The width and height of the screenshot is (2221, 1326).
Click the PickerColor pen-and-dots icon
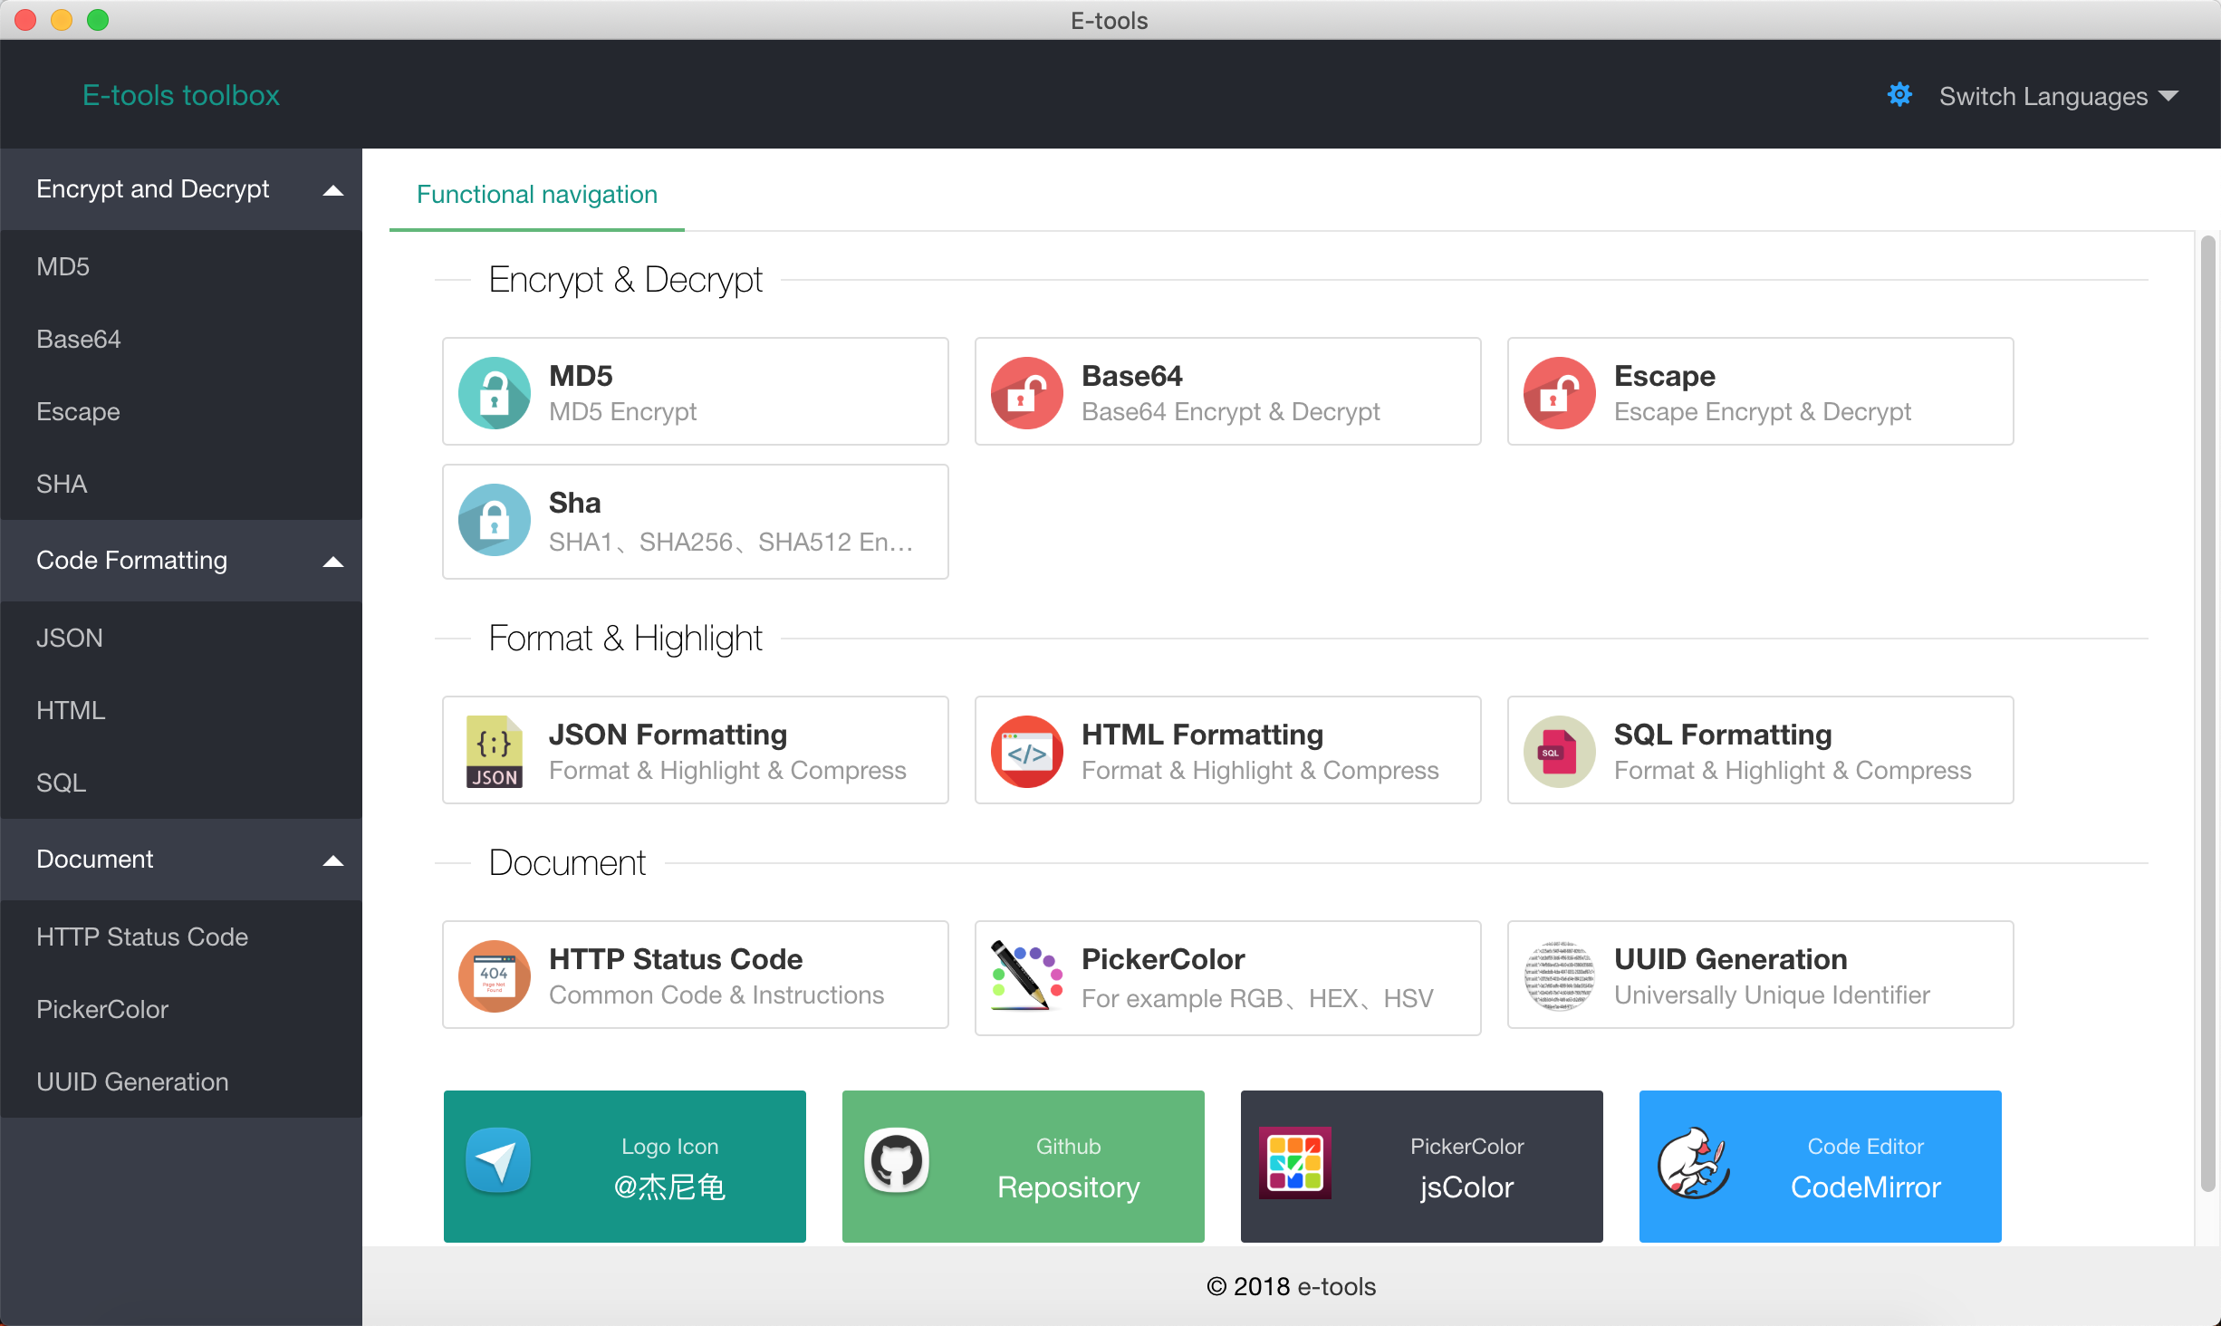pyautogui.click(x=1026, y=975)
